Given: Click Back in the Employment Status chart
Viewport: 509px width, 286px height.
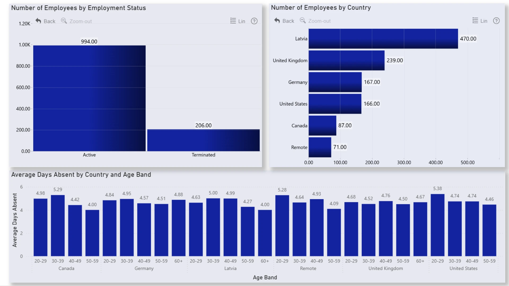Looking at the screenshot, I should click(x=45, y=21).
